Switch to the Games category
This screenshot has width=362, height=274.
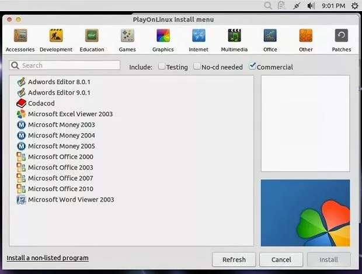click(127, 36)
